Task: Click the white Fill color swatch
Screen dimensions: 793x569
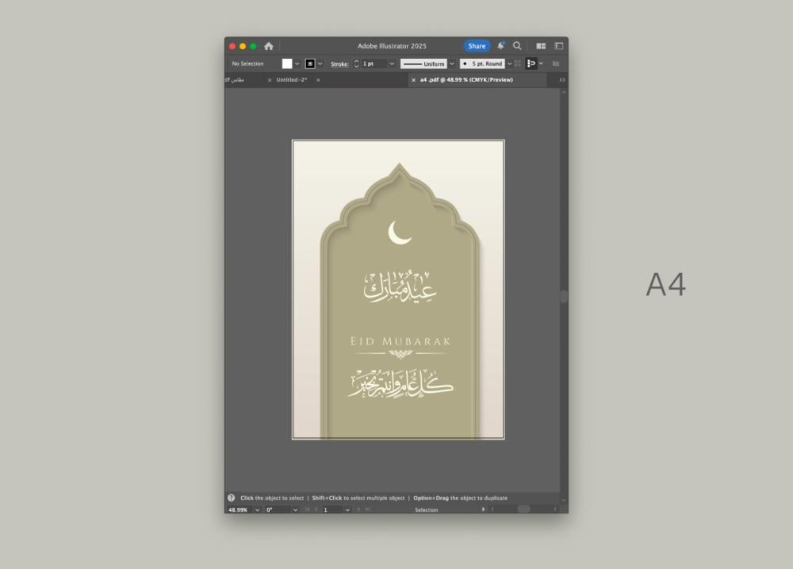Action: tap(287, 63)
